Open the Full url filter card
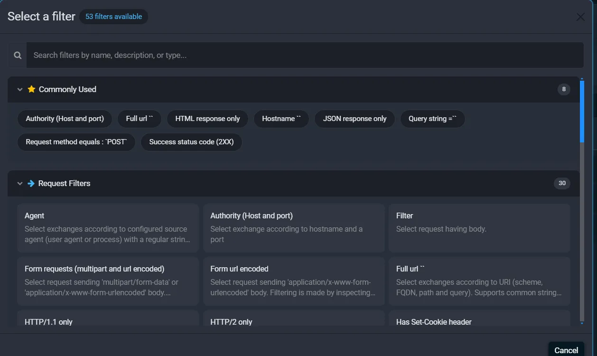This screenshot has height=356, width=597. 479,281
